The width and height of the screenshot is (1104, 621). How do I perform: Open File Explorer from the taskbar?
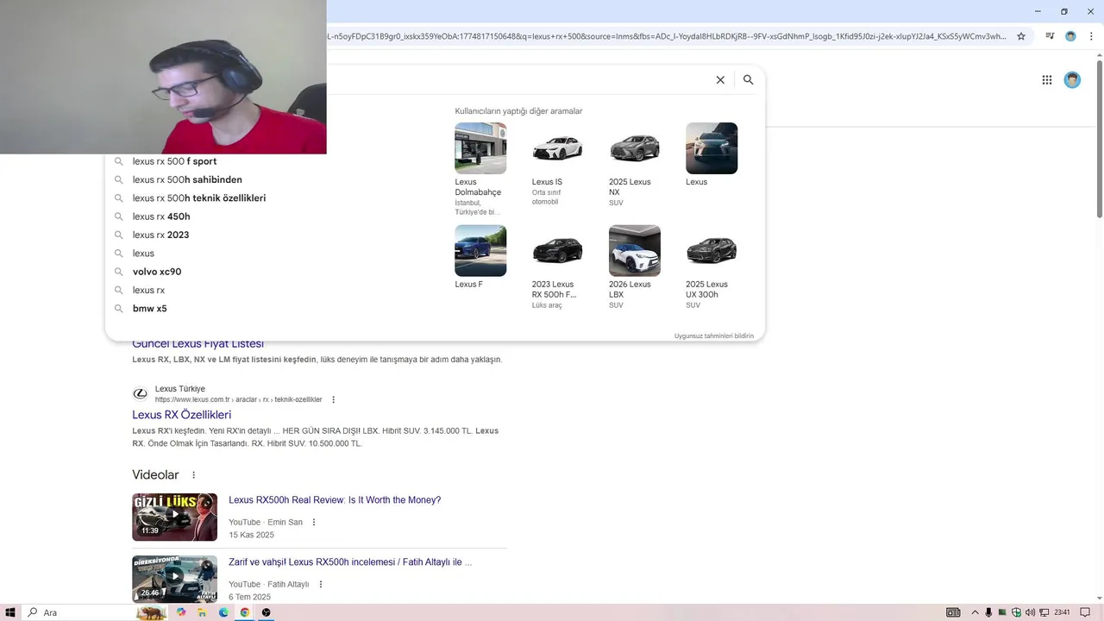(202, 612)
